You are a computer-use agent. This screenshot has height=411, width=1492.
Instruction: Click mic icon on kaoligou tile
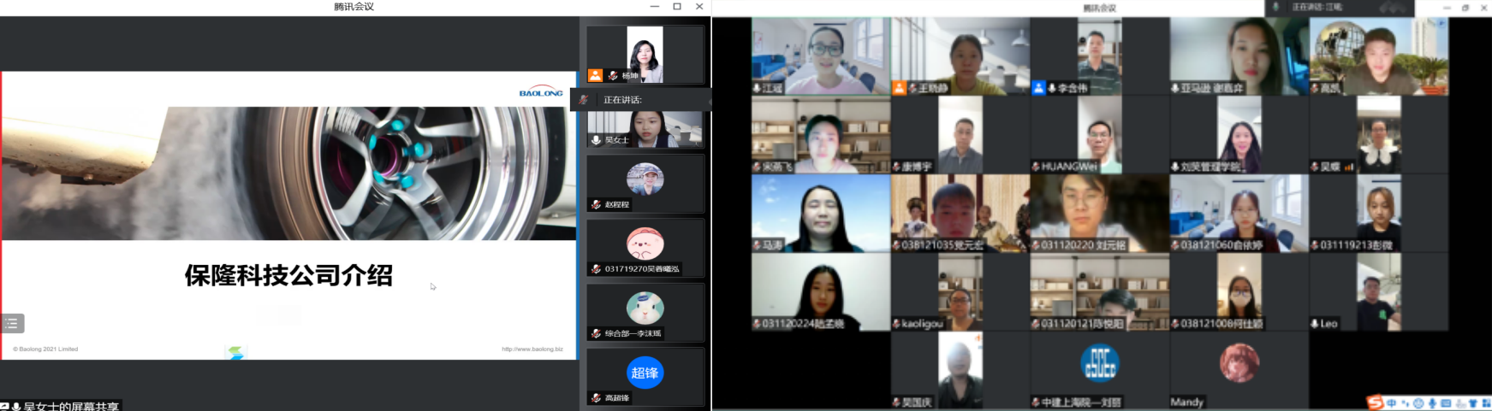click(896, 324)
